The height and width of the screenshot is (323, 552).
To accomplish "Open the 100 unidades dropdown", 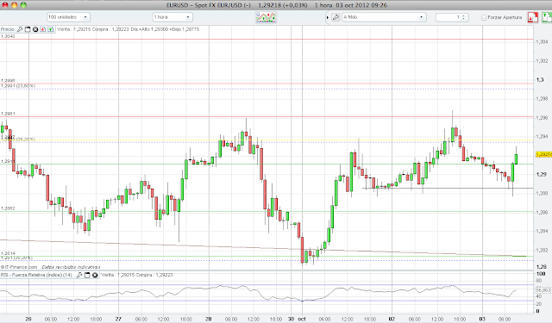I will click(69, 17).
